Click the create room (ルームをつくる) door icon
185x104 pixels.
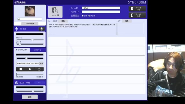132,9
